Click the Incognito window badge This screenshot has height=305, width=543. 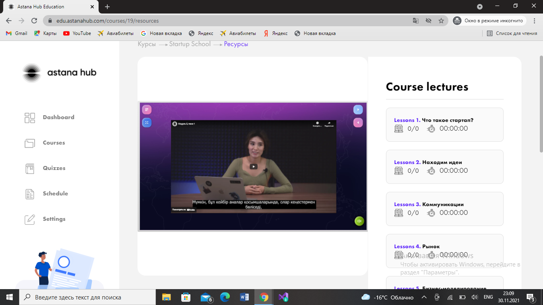click(x=489, y=21)
